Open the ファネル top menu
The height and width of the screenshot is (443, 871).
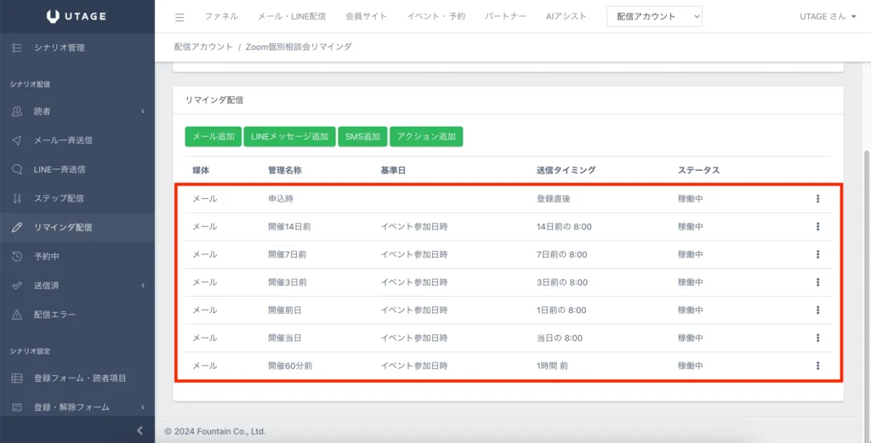coord(221,17)
